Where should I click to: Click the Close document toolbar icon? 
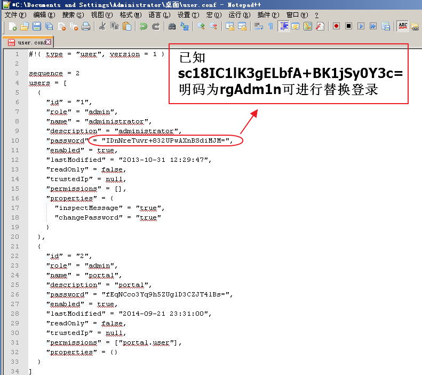click(62, 26)
